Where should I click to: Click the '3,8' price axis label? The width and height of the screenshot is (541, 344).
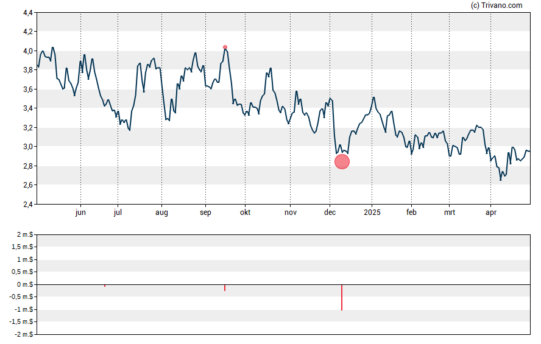coord(28,70)
